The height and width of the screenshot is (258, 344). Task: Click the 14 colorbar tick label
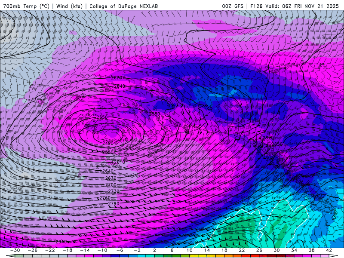207,250
